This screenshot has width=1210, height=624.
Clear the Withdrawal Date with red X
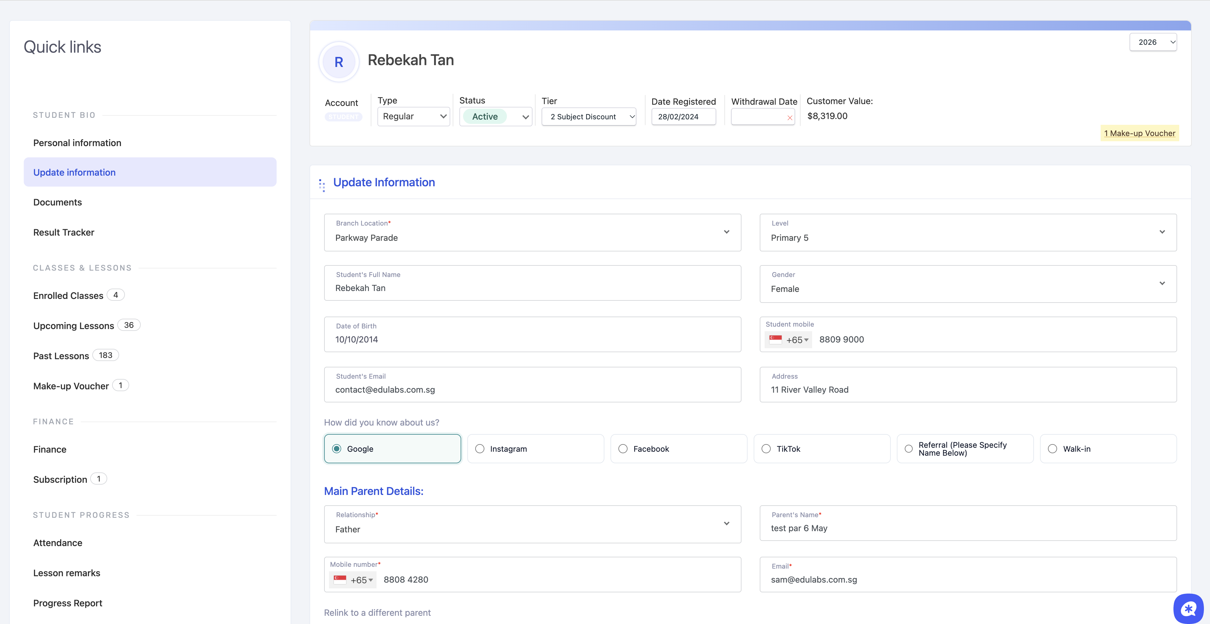790,118
